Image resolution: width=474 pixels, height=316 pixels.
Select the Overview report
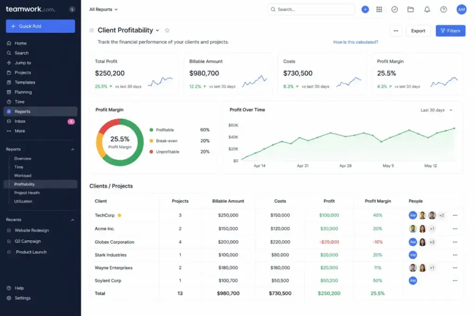(23, 159)
